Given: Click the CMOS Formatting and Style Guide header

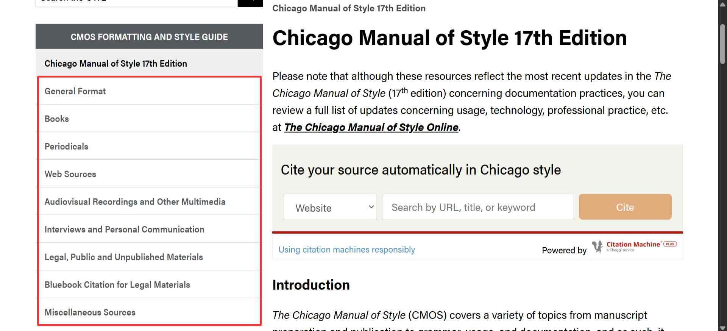Looking at the screenshot, I should click(149, 37).
